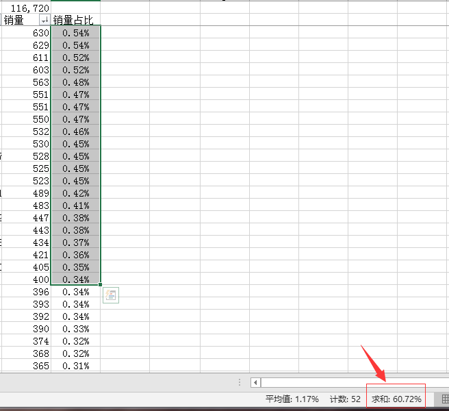Select the cell with sales 523
The width and height of the screenshot is (449, 411).
pos(26,181)
